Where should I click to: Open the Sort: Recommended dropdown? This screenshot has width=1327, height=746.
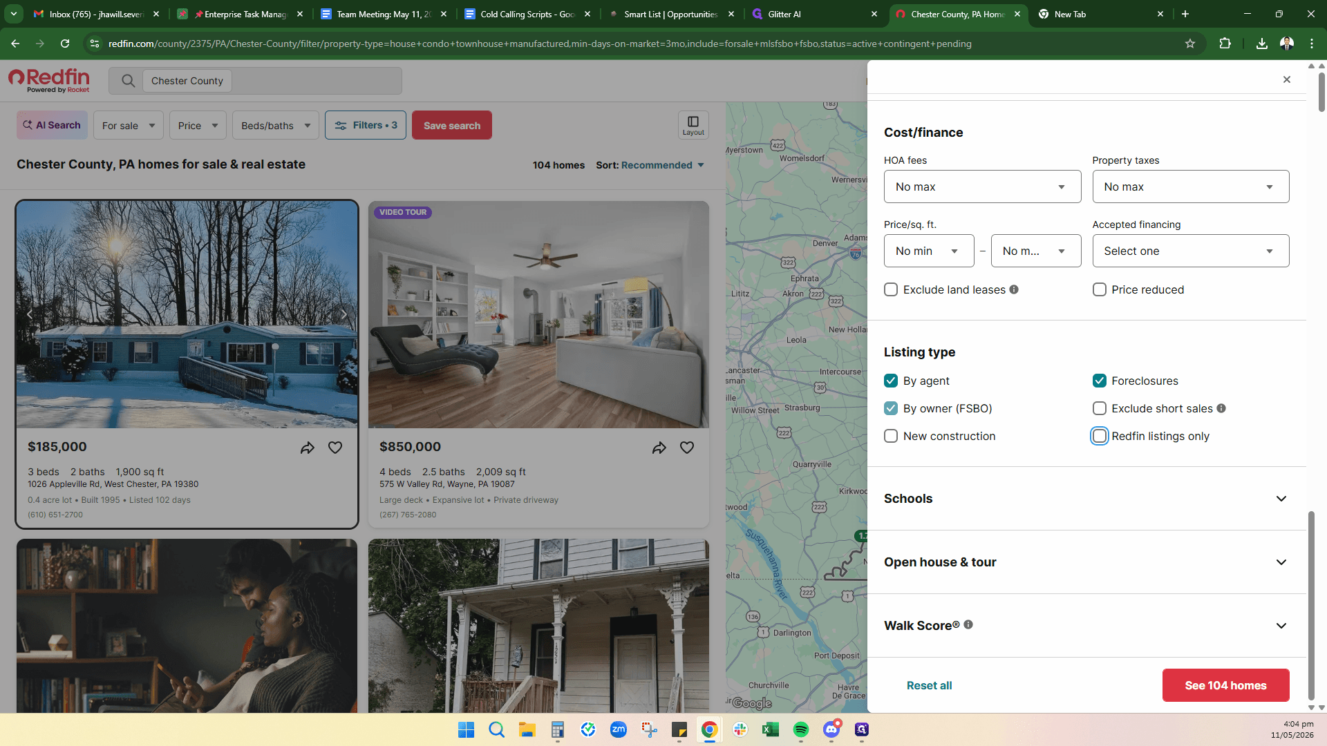(x=650, y=165)
